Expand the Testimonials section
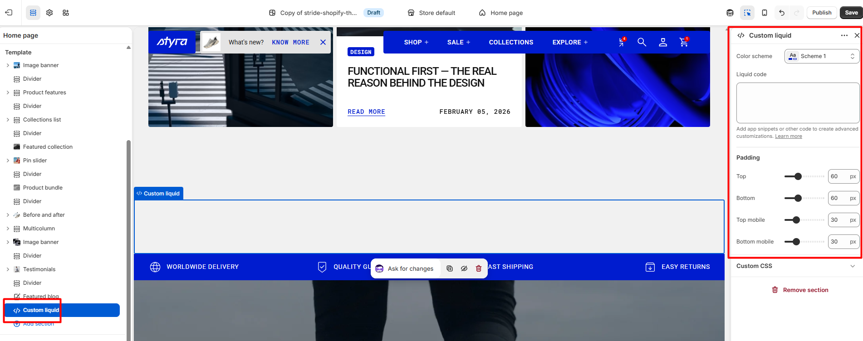The width and height of the screenshot is (863, 341). coord(8,269)
